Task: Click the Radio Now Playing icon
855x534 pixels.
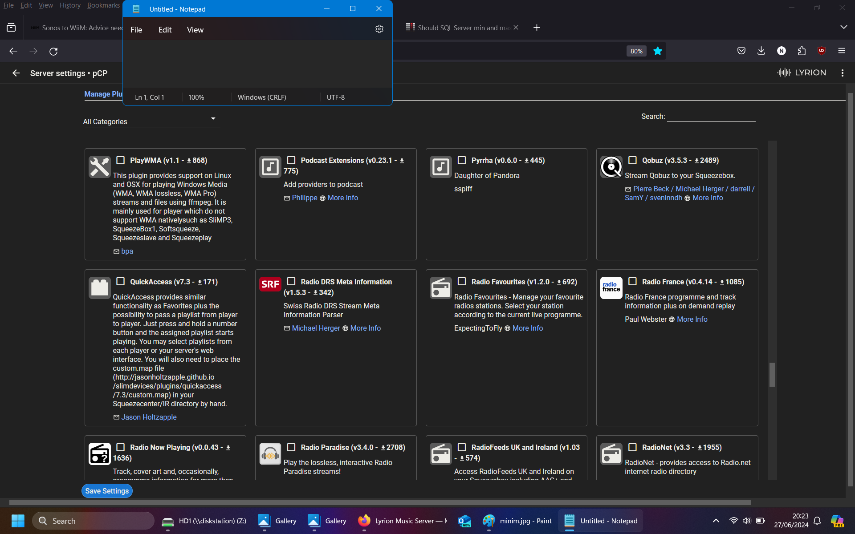Action: (x=99, y=454)
